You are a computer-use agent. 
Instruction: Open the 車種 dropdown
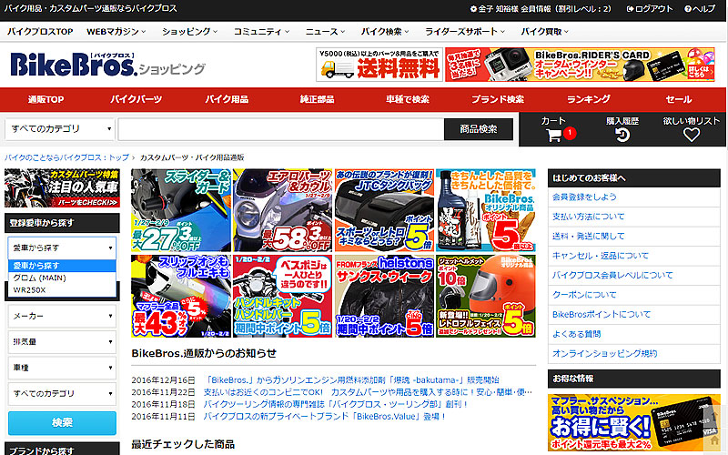click(x=62, y=368)
